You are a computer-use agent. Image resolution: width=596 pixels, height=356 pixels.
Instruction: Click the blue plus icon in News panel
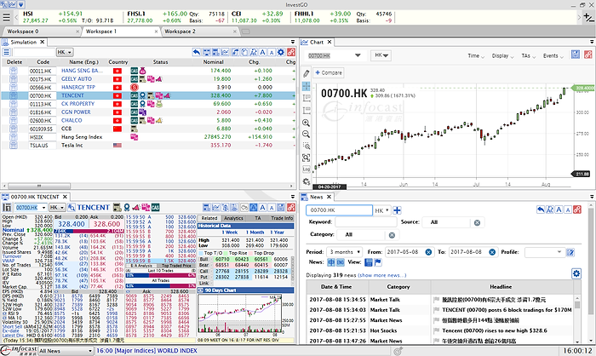tap(398, 210)
